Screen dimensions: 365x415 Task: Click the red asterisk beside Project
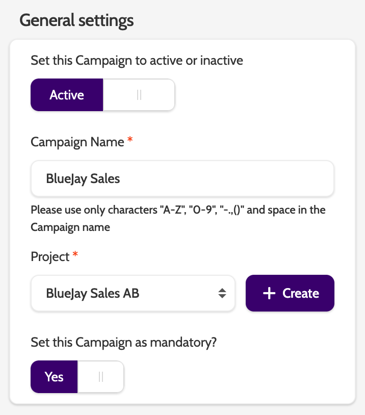(75, 255)
